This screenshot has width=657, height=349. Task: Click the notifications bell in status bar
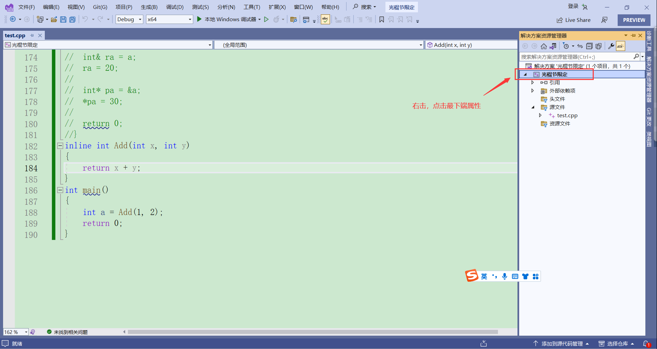(646, 344)
